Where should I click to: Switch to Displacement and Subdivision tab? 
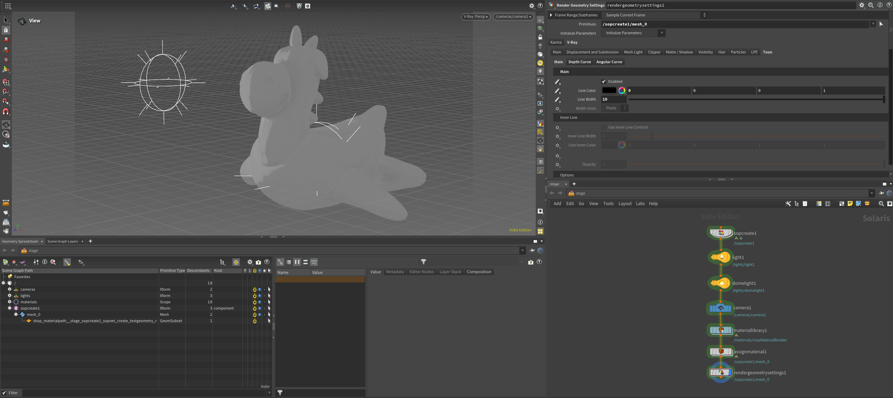(592, 52)
